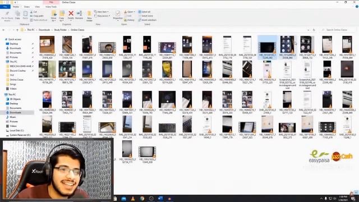Click This PC in the address breadcrumb
Image resolution: width=359 pixels, height=202 pixels.
click(31, 30)
